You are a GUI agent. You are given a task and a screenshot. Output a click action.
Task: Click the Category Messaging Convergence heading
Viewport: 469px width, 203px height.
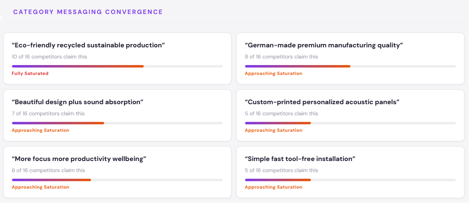coord(88,12)
